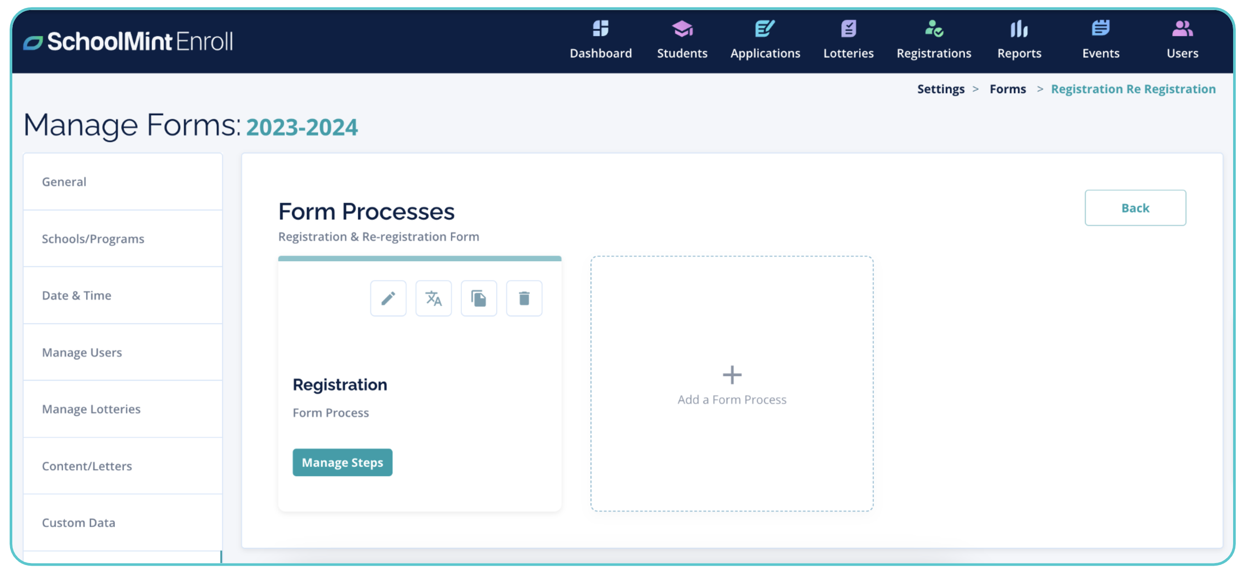The image size is (1241, 574).
Task: Click the trash delete icon on Registration card
Action: [524, 298]
